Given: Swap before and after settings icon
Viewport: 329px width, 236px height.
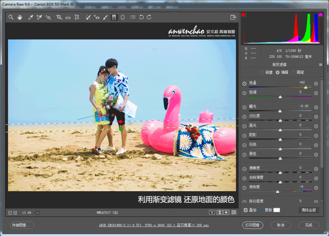Looking at the screenshot, I should coord(219,213).
